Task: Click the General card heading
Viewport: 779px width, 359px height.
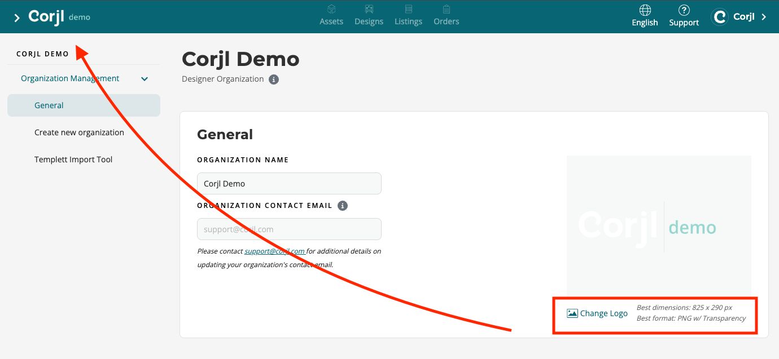Action: point(225,134)
